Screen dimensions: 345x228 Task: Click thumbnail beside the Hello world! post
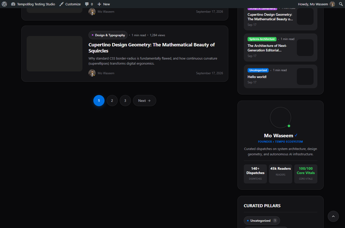[x=305, y=77]
